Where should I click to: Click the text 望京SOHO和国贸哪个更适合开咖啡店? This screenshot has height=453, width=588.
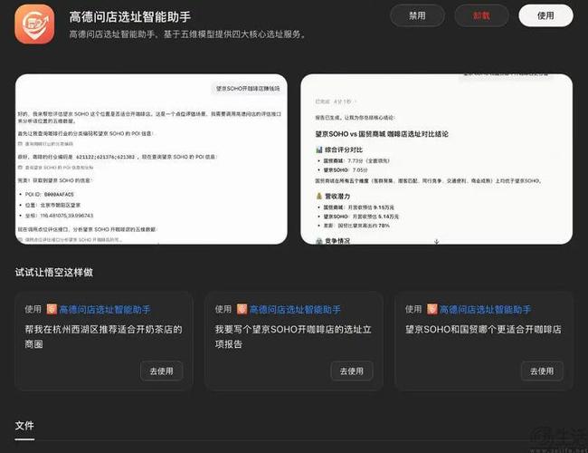483,330
